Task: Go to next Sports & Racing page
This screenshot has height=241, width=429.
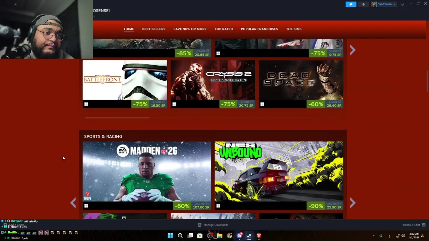Action: click(353, 203)
